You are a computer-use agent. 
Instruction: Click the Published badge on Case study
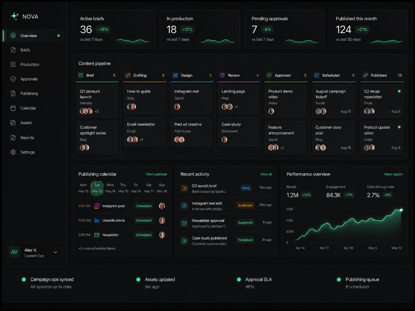point(245,240)
